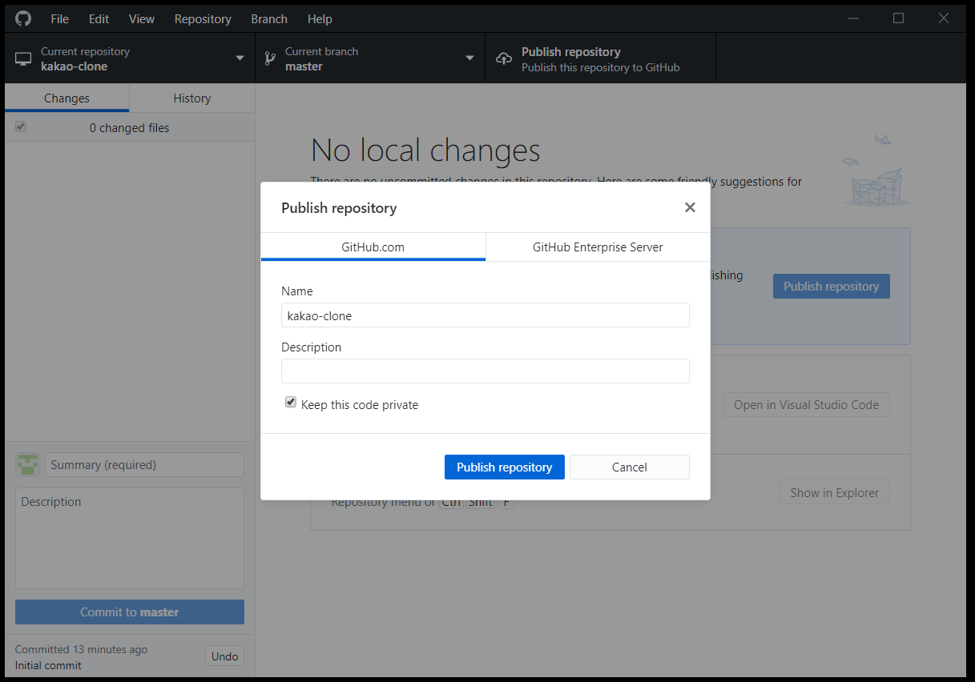Click Publish repository button in suggestions panel

tap(832, 286)
